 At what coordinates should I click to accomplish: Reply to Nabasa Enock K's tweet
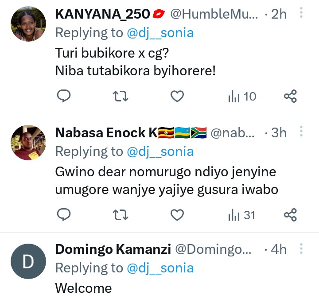(64, 215)
